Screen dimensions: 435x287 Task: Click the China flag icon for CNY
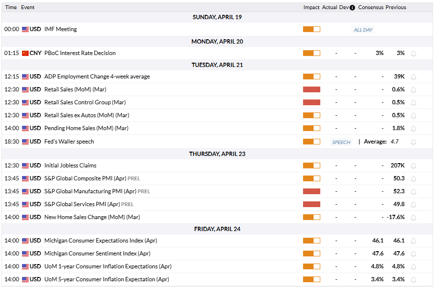point(25,53)
